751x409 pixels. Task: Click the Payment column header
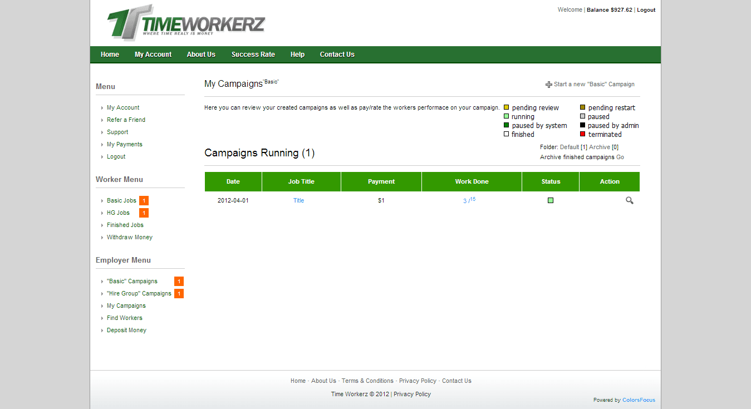coord(381,182)
